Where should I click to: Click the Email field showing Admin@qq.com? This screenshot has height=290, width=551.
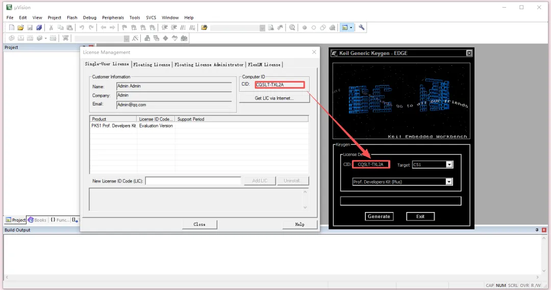coord(174,104)
